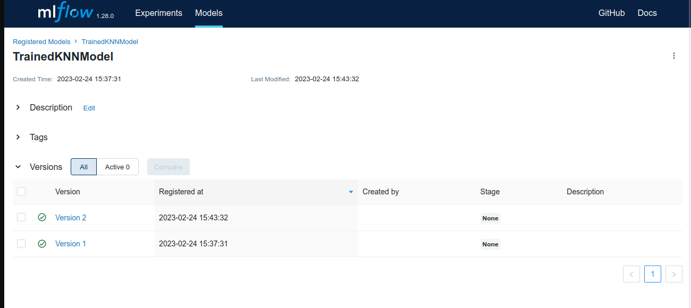Click the Registered at sort arrow icon
This screenshot has width=691, height=308.
pyautogui.click(x=351, y=192)
